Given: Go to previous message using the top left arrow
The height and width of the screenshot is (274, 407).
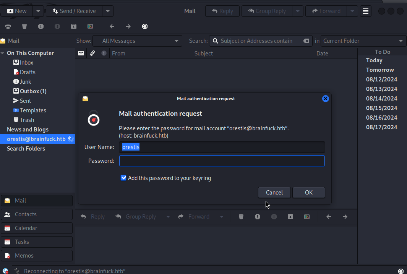Looking at the screenshot, I should (112, 26).
